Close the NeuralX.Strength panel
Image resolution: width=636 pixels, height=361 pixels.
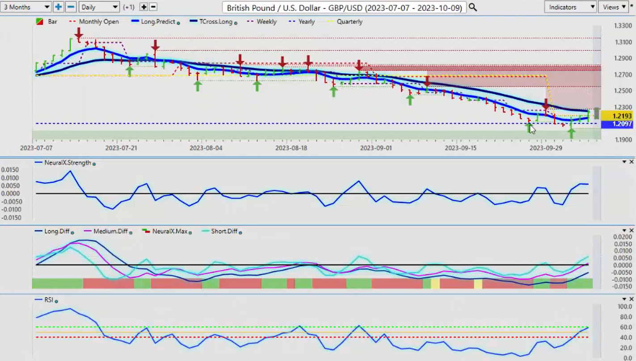pos(632,161)
